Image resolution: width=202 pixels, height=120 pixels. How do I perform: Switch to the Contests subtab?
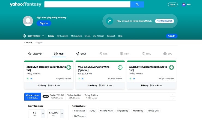pyautogui.click(x=28, y=43)
